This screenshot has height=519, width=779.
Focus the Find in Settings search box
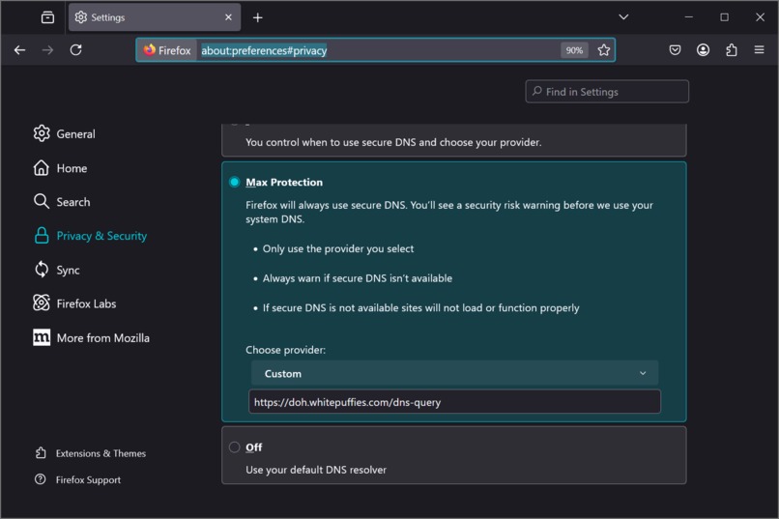click(x=607, y=92)
